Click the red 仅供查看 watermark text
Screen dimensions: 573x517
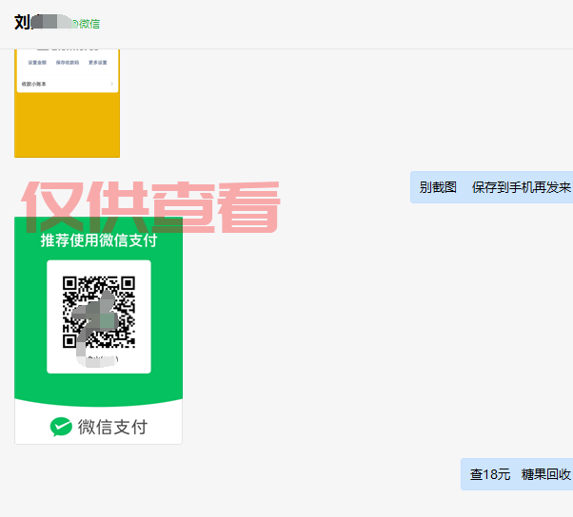[x=152, y=204]
